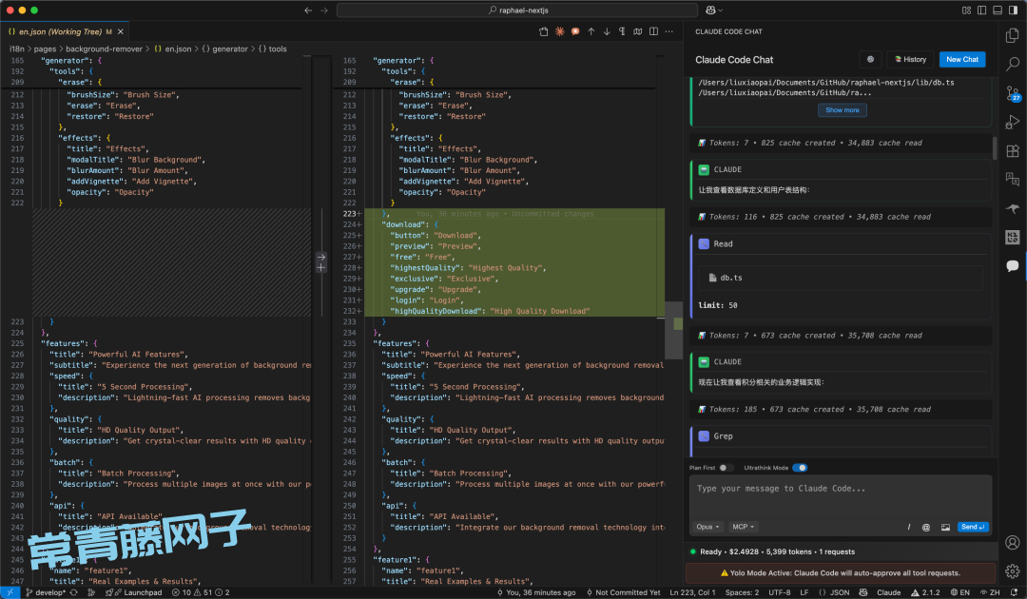Open More Actions ellipsis in editor toolbar
This screenshot has height=599, width=1027.
tap(669, 31)
